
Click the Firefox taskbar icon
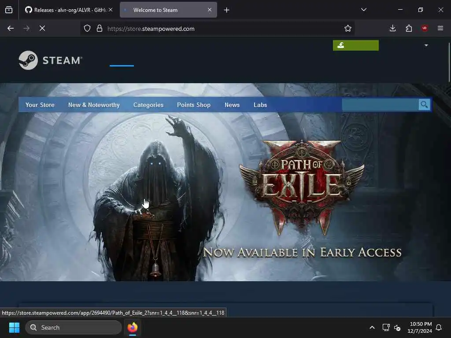click(x=133, y=327)
